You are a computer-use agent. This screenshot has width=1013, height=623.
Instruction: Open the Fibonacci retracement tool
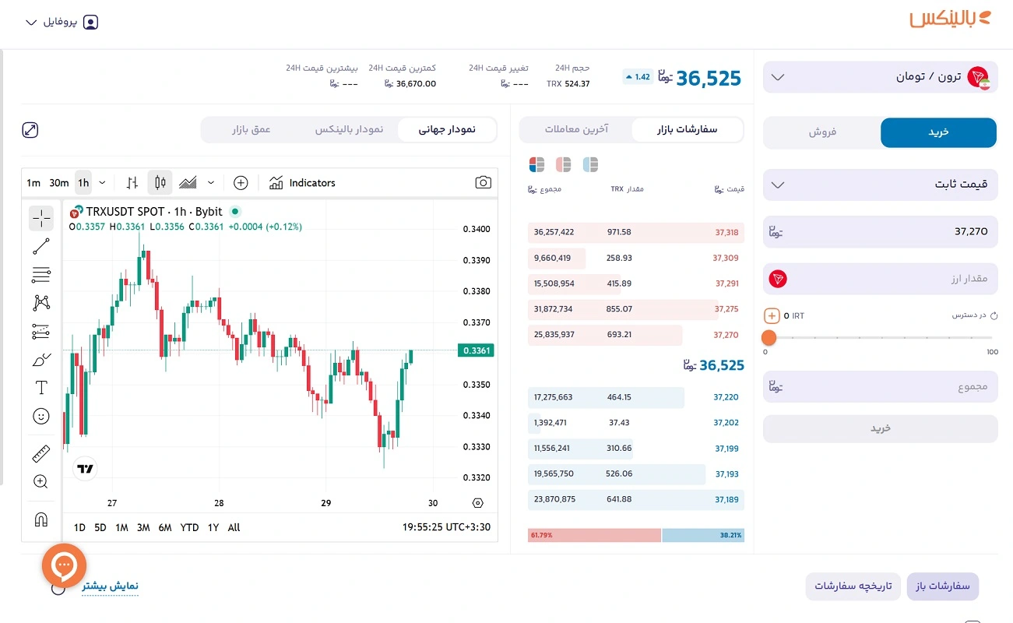click(x=41, y=275)
